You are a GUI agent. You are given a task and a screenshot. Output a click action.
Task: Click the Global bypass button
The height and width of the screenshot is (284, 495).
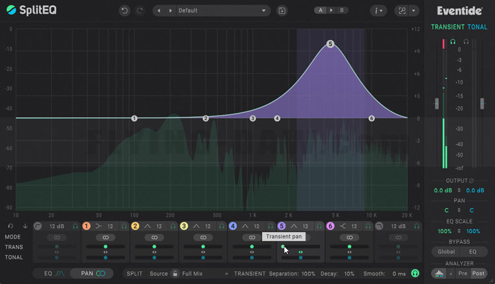point(446,252)
